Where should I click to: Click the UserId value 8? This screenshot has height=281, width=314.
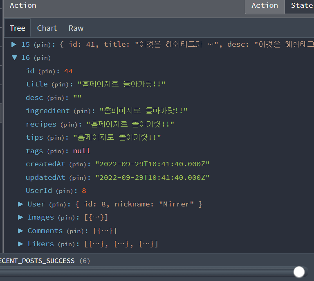(84, 191)
